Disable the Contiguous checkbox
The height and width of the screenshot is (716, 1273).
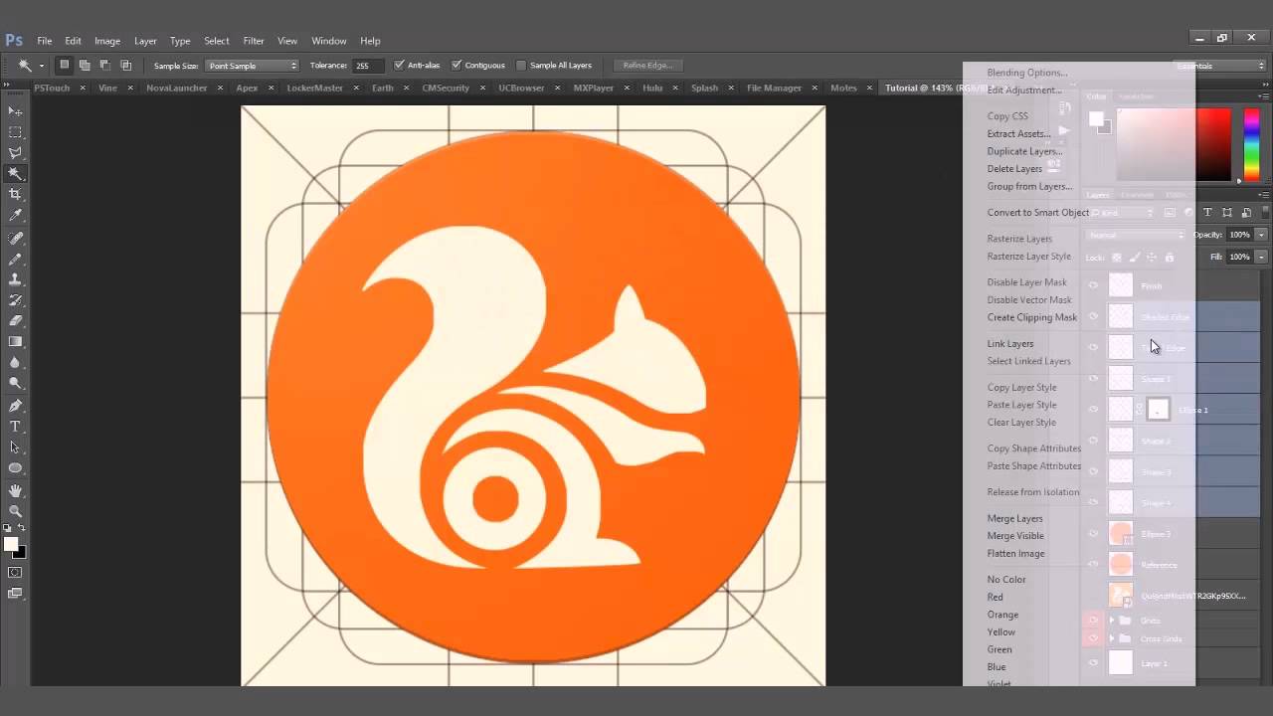click(456, 65)
